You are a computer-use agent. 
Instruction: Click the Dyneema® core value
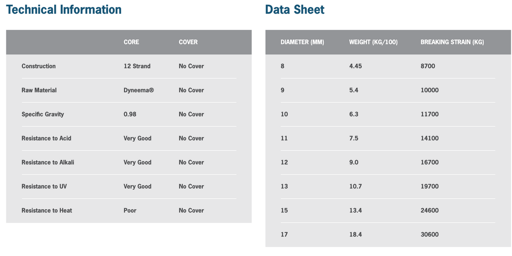[x=136, y=90]
